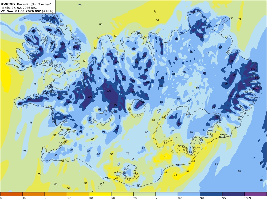Image resolution: width=267 pixels, height=200 pixels.
Task: Click the '47' humidity value on the map
Action: [209, 143]
